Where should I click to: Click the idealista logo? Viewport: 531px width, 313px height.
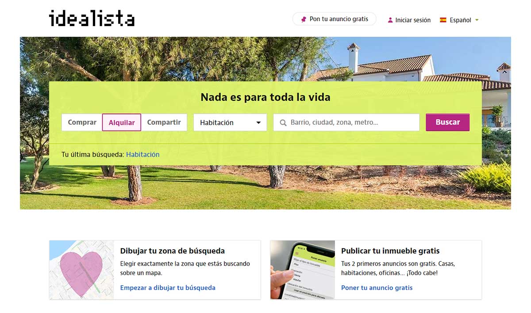[x=92, y=19]
